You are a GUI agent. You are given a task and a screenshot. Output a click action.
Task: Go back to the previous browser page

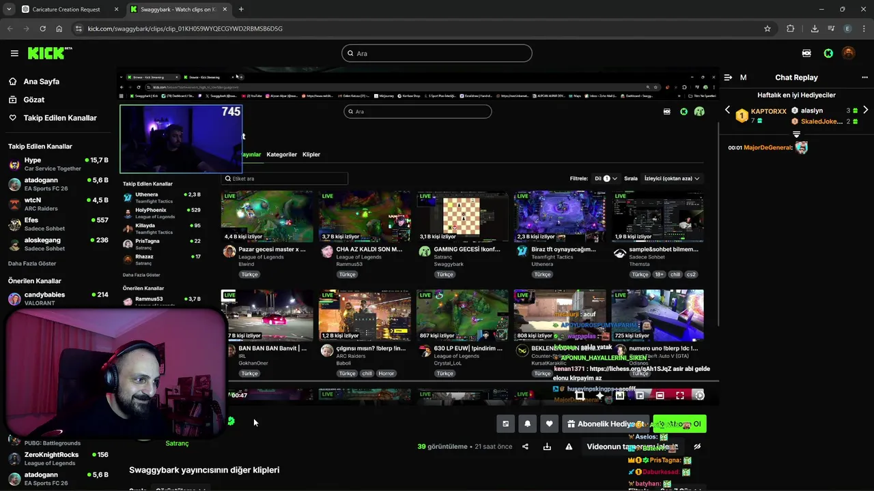click(10, 29)
